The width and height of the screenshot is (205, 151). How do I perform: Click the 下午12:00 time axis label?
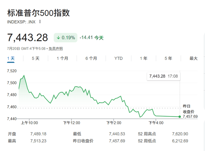[x=71, y=123]
